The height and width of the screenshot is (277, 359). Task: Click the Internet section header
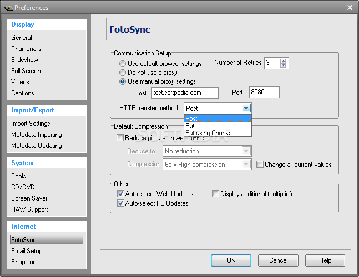23,227
